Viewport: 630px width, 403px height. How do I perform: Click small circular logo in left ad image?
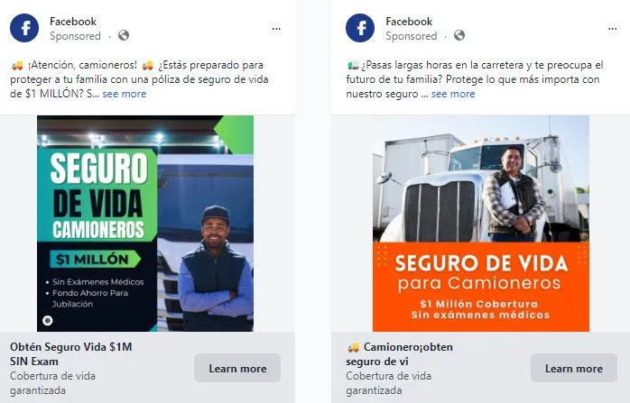(48, 320)
